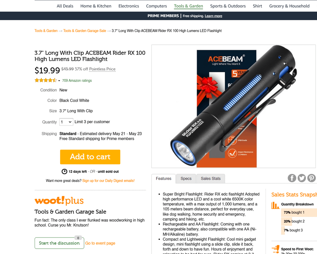Open the Pointless Price explanation

(102, 69)
